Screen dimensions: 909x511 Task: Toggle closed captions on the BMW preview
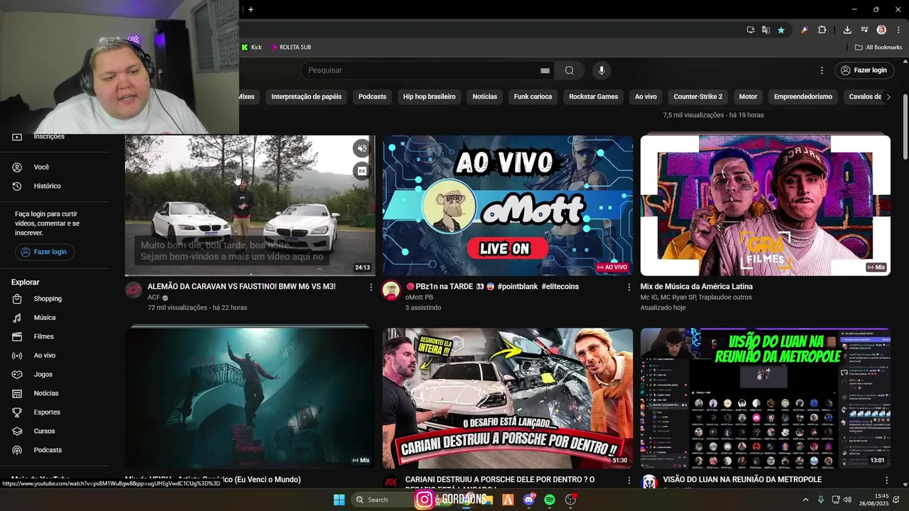362,170
